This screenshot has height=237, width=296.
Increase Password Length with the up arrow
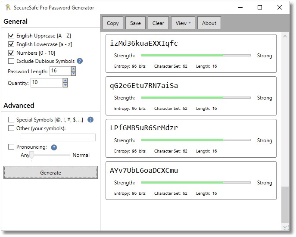tap(73, 69)
